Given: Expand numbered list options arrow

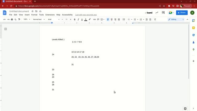Looking at the screenshot, I should pos(144,19).
